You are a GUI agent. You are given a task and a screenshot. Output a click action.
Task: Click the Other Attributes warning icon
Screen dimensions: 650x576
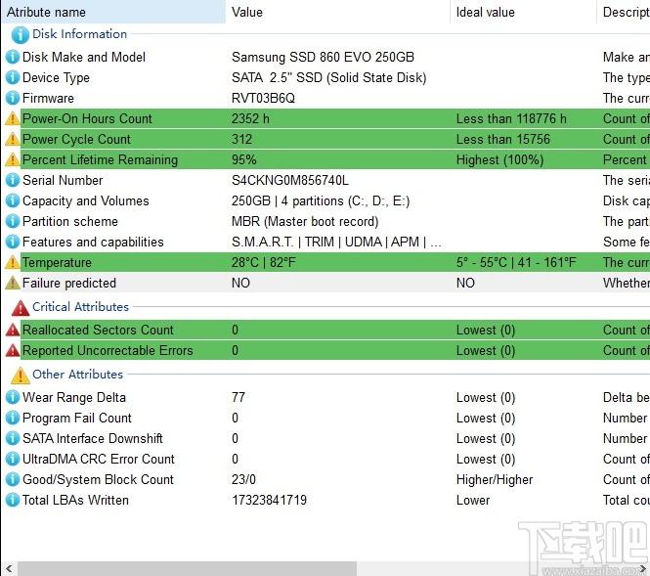pos(21,376)
